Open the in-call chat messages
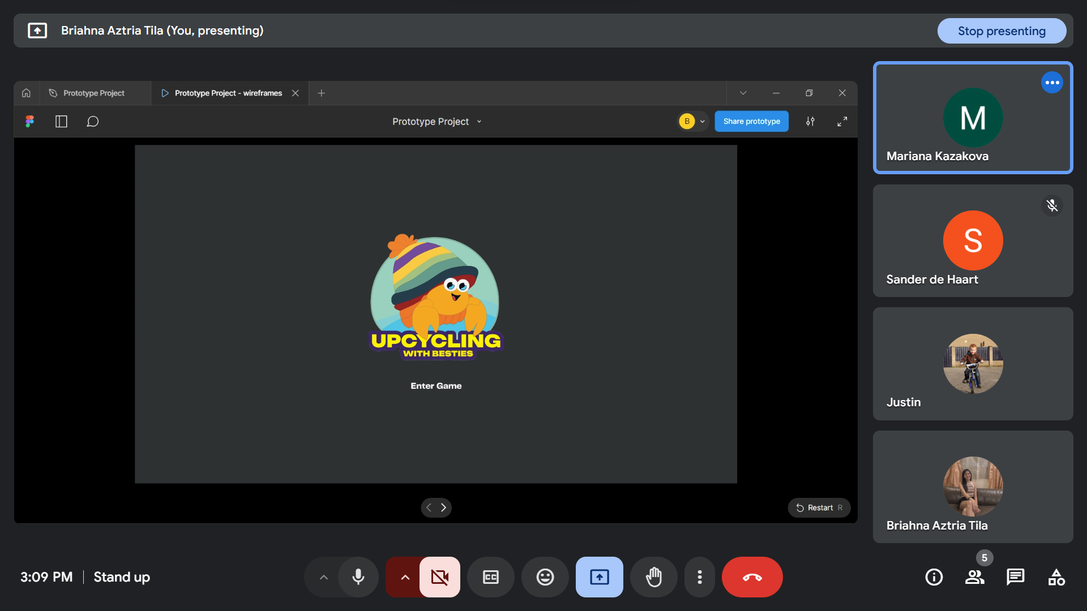Screen dimensions: 1087x611 click(x=1015, y=577)
